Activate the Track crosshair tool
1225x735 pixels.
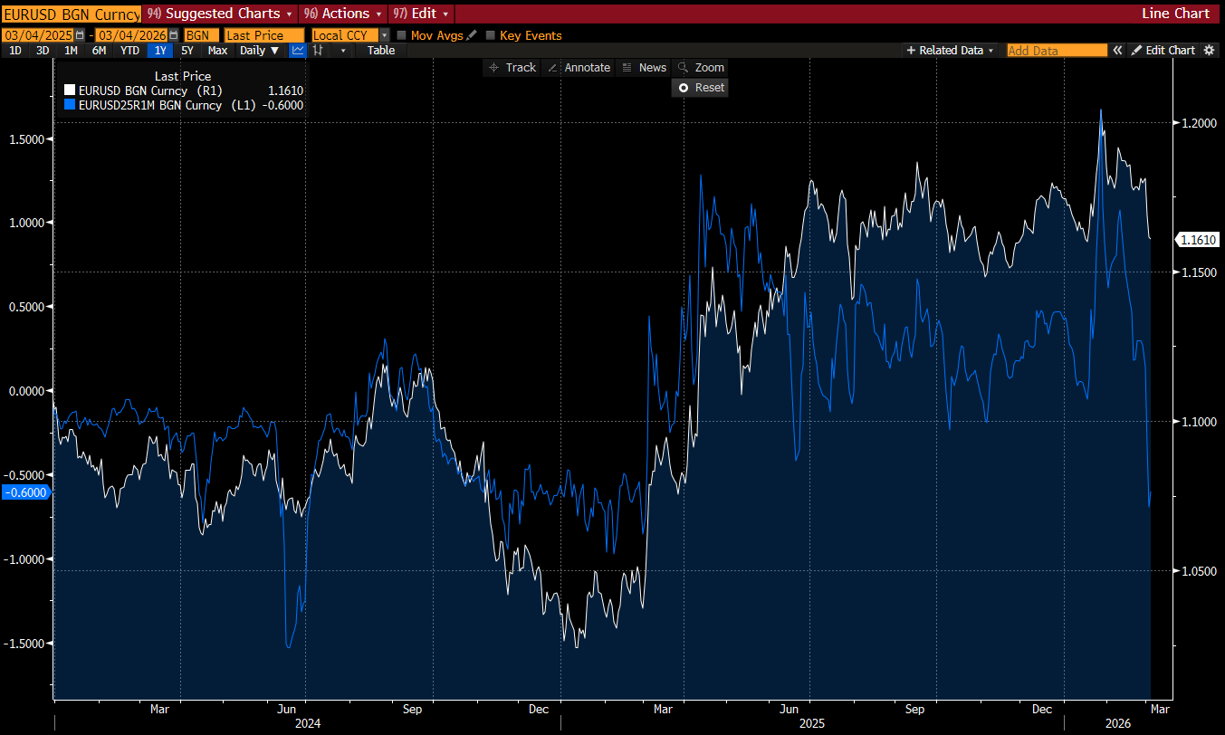pos(512,68)
